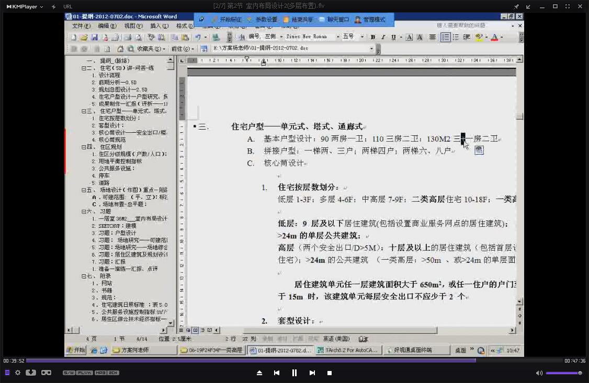Click the eject/open file icon
This screenshot has width=589, height=383.
tap(259, 373)
